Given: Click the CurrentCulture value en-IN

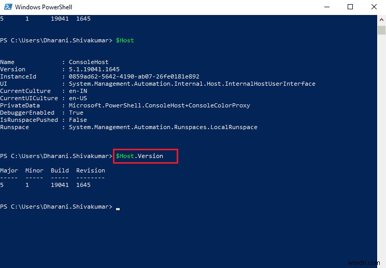Looking at the screenshot, I should 78,91.
